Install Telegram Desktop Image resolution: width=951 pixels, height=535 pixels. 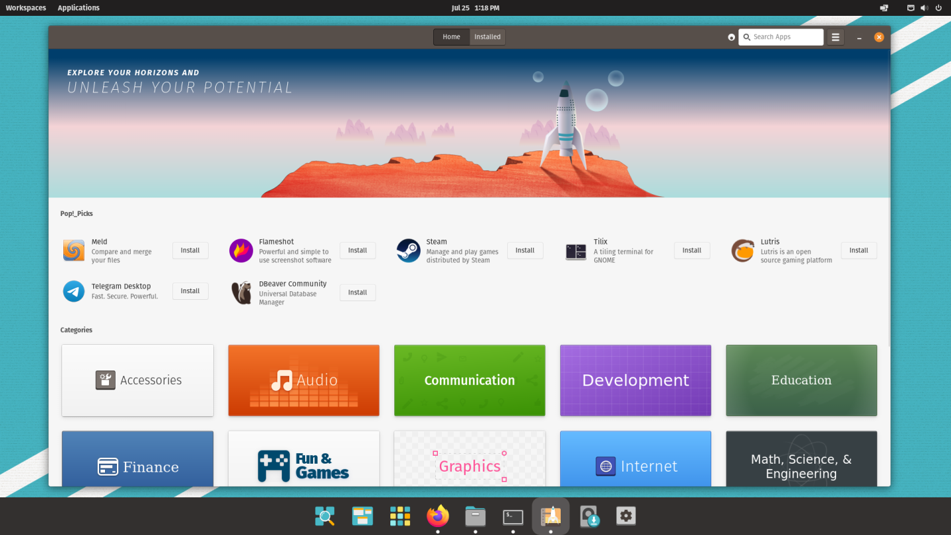[x=190, y=291]
